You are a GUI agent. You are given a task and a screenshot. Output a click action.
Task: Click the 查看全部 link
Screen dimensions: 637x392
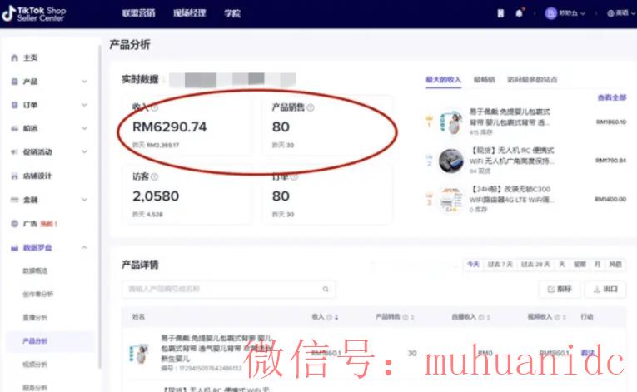611,97
